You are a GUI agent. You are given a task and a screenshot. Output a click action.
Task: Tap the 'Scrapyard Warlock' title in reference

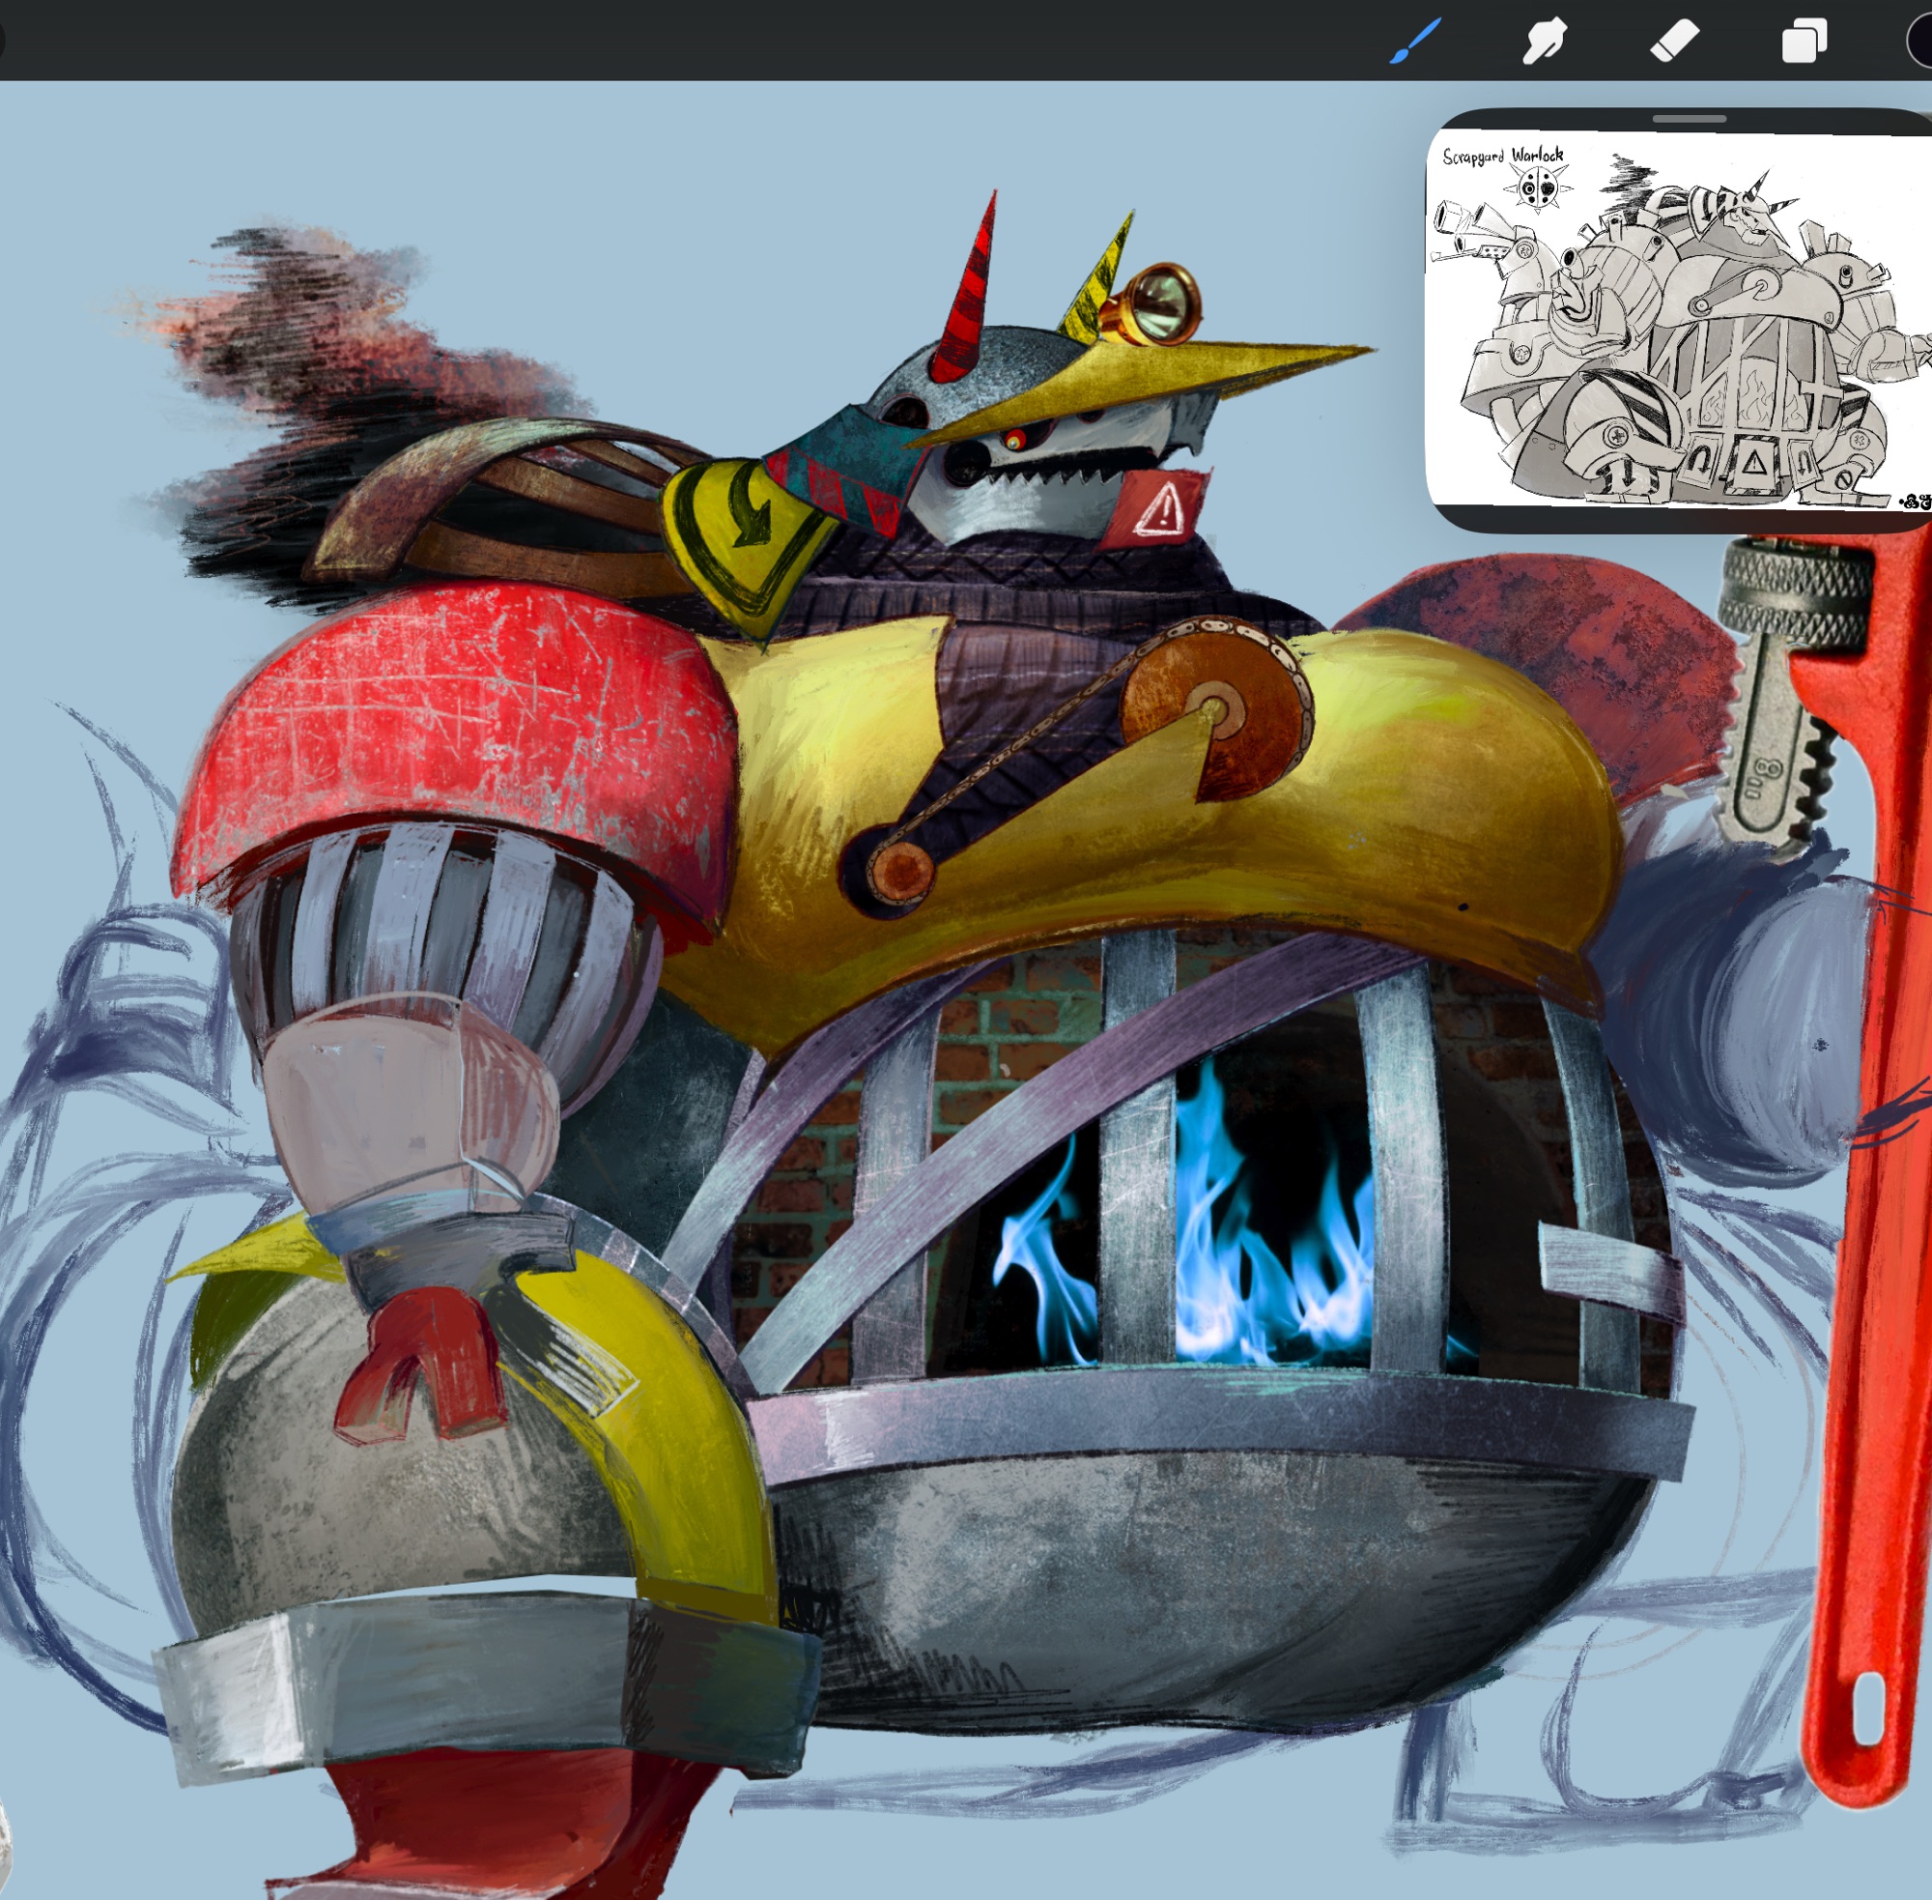tap(1502, 156)
